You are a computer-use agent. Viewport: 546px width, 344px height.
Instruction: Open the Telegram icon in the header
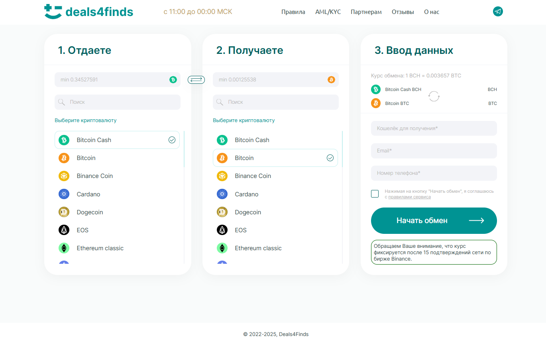tap(498, 12)
